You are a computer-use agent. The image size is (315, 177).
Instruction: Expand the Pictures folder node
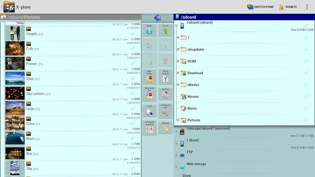pyautogui.click(x=178, y=120)
